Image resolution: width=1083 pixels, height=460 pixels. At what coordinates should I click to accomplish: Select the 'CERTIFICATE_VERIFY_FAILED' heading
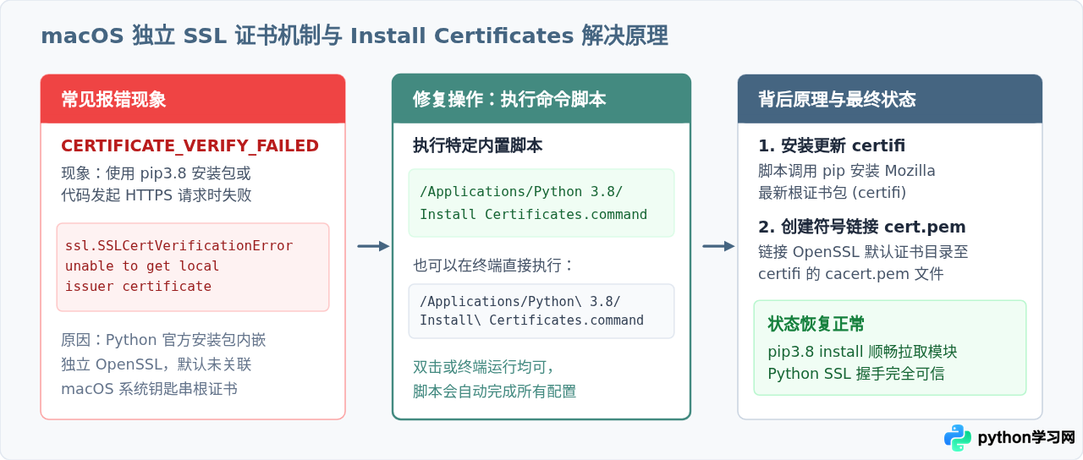190,145
